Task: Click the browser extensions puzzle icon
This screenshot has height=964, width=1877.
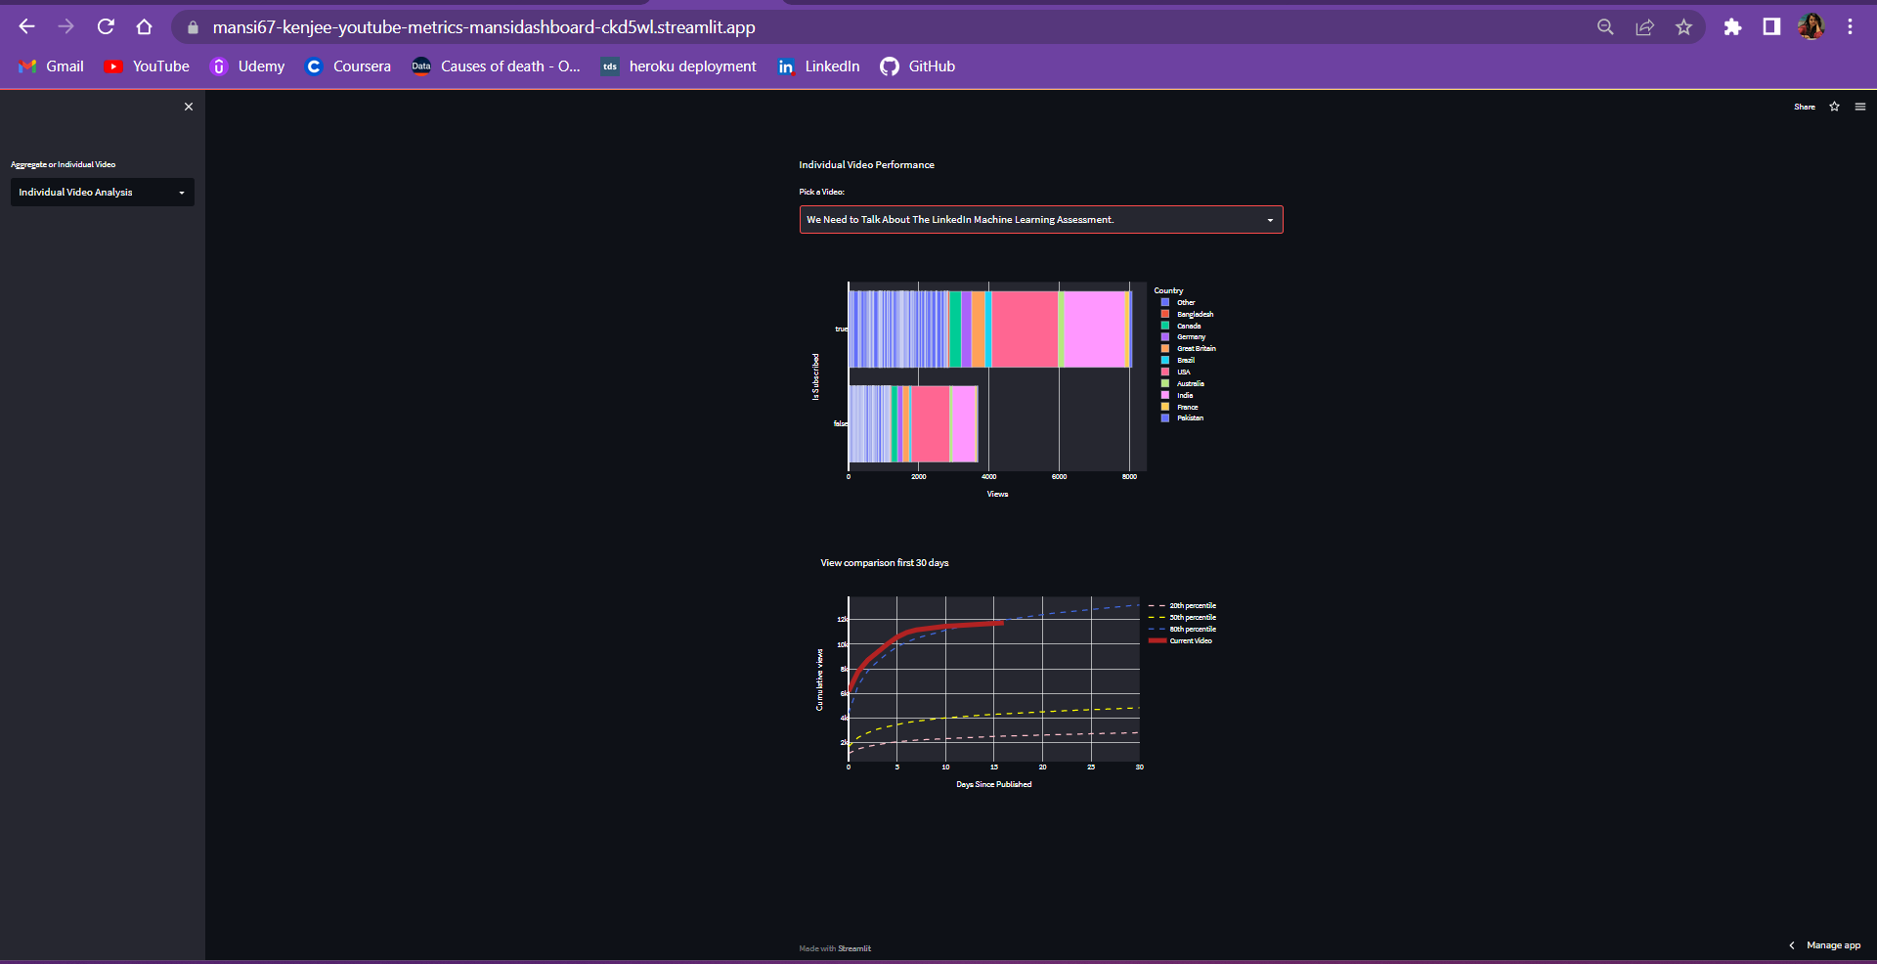Action: (1732, 26)
